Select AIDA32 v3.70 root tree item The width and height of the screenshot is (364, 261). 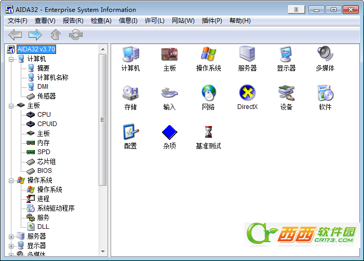pos(36,49)
